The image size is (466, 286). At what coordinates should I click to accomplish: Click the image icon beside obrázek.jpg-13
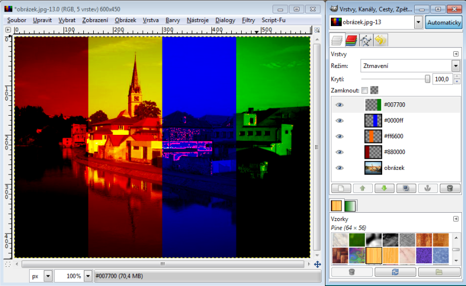(x=336, y=22)
